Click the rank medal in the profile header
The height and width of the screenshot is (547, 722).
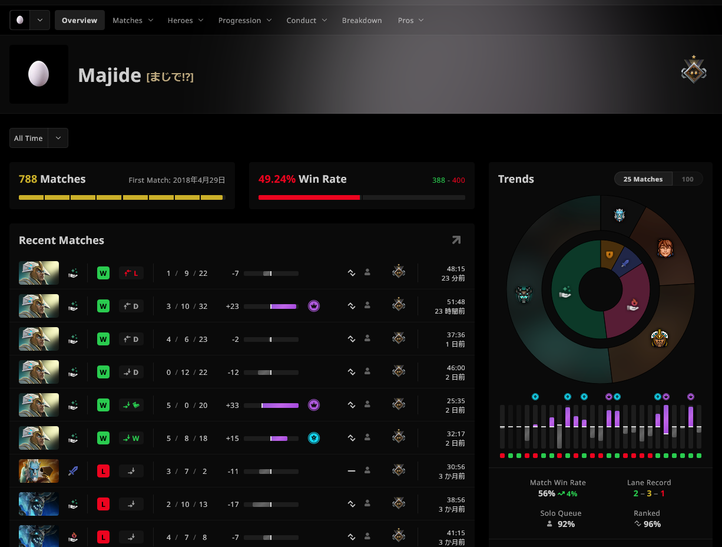click(694, 70)
